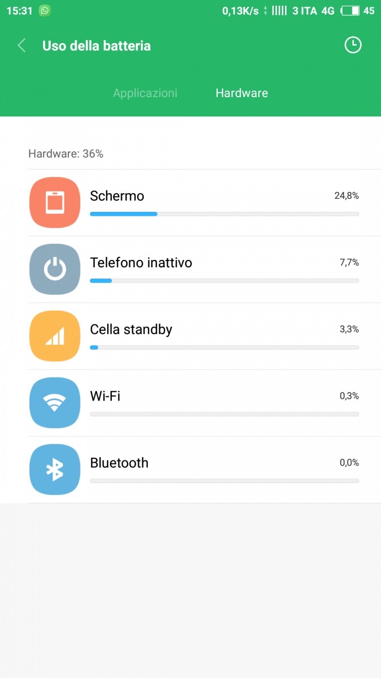Tap the Bluetooth icon
Image resolution: width=381 pixels, height=678 pixels.
[55, 469]
